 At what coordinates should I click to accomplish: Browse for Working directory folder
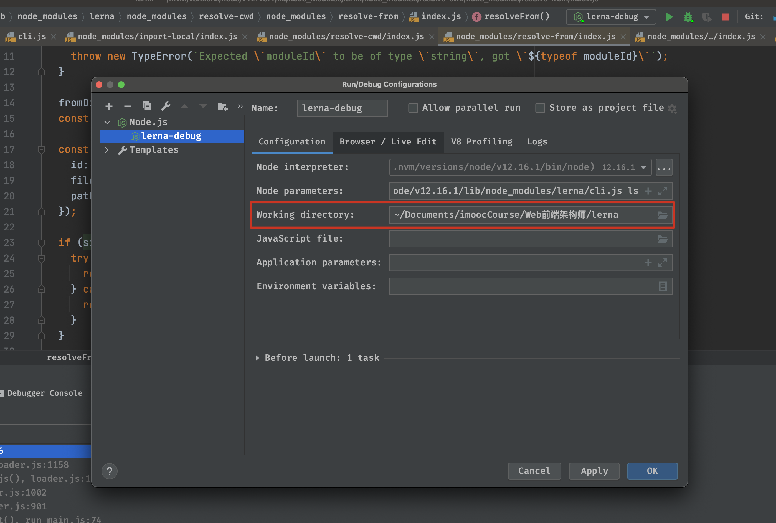(663, 215)
